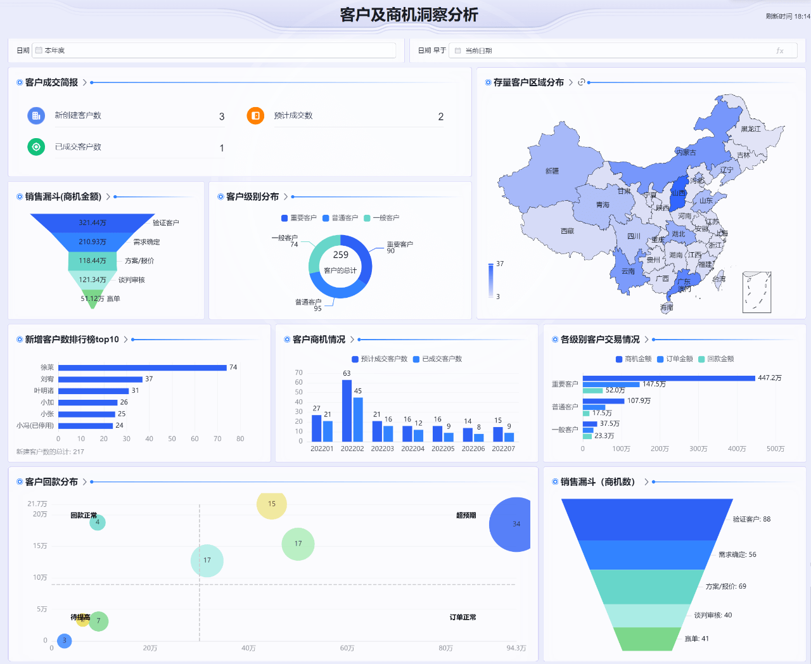This screenshot has height=664, width=811.
Task: Click link icon beside 存量客户区域分布
Action: coord(582,82)
